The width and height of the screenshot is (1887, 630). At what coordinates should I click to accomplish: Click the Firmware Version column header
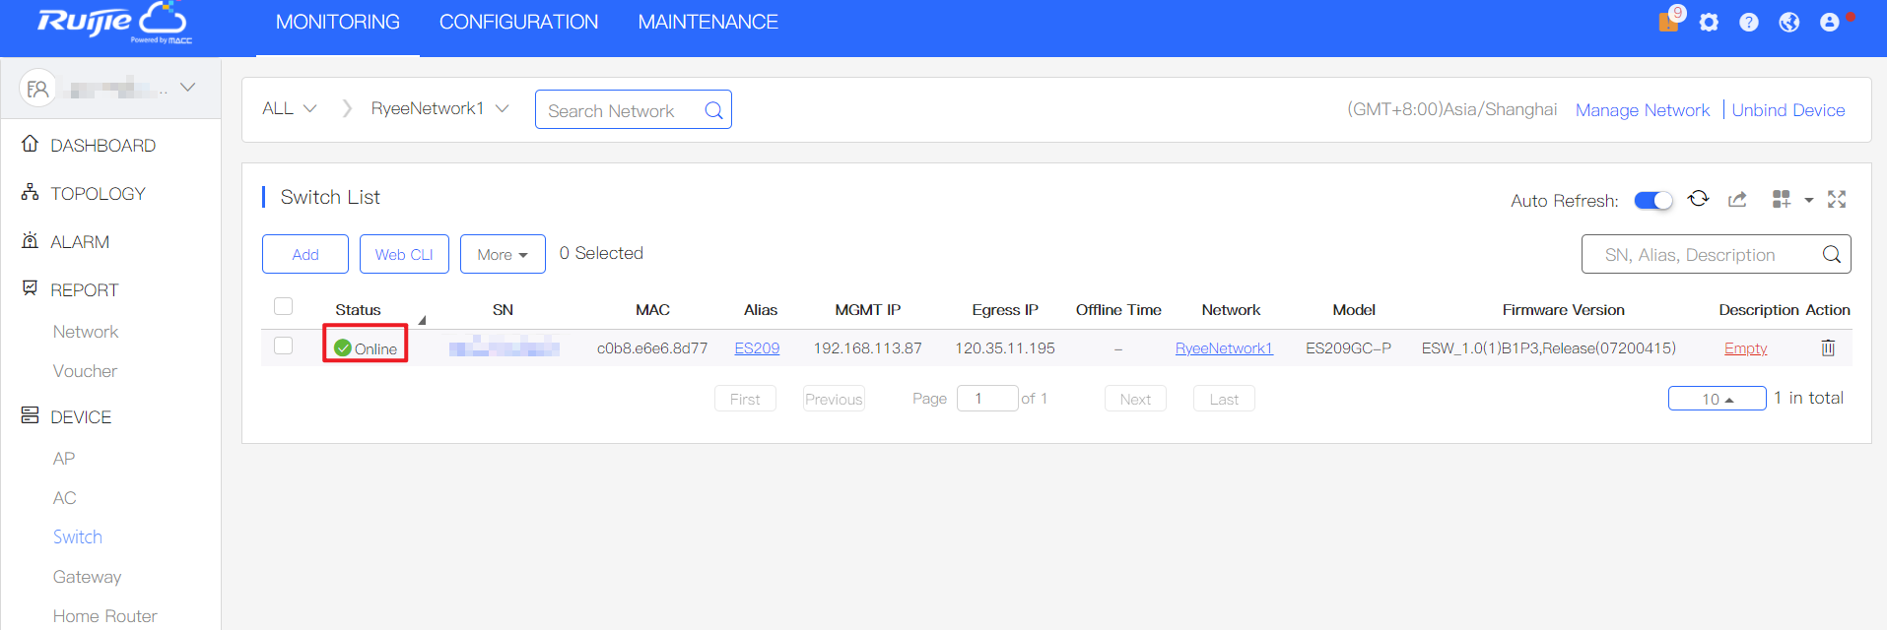[x=1563, y=310]
